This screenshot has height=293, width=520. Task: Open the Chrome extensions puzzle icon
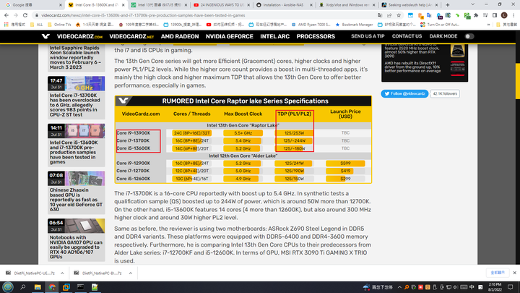[x=476, y=15]
